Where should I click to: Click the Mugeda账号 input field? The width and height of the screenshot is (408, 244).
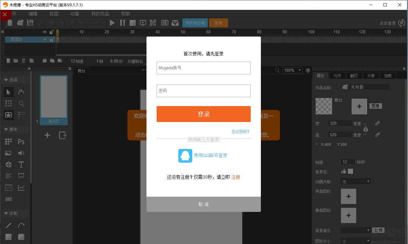(203, 68)
